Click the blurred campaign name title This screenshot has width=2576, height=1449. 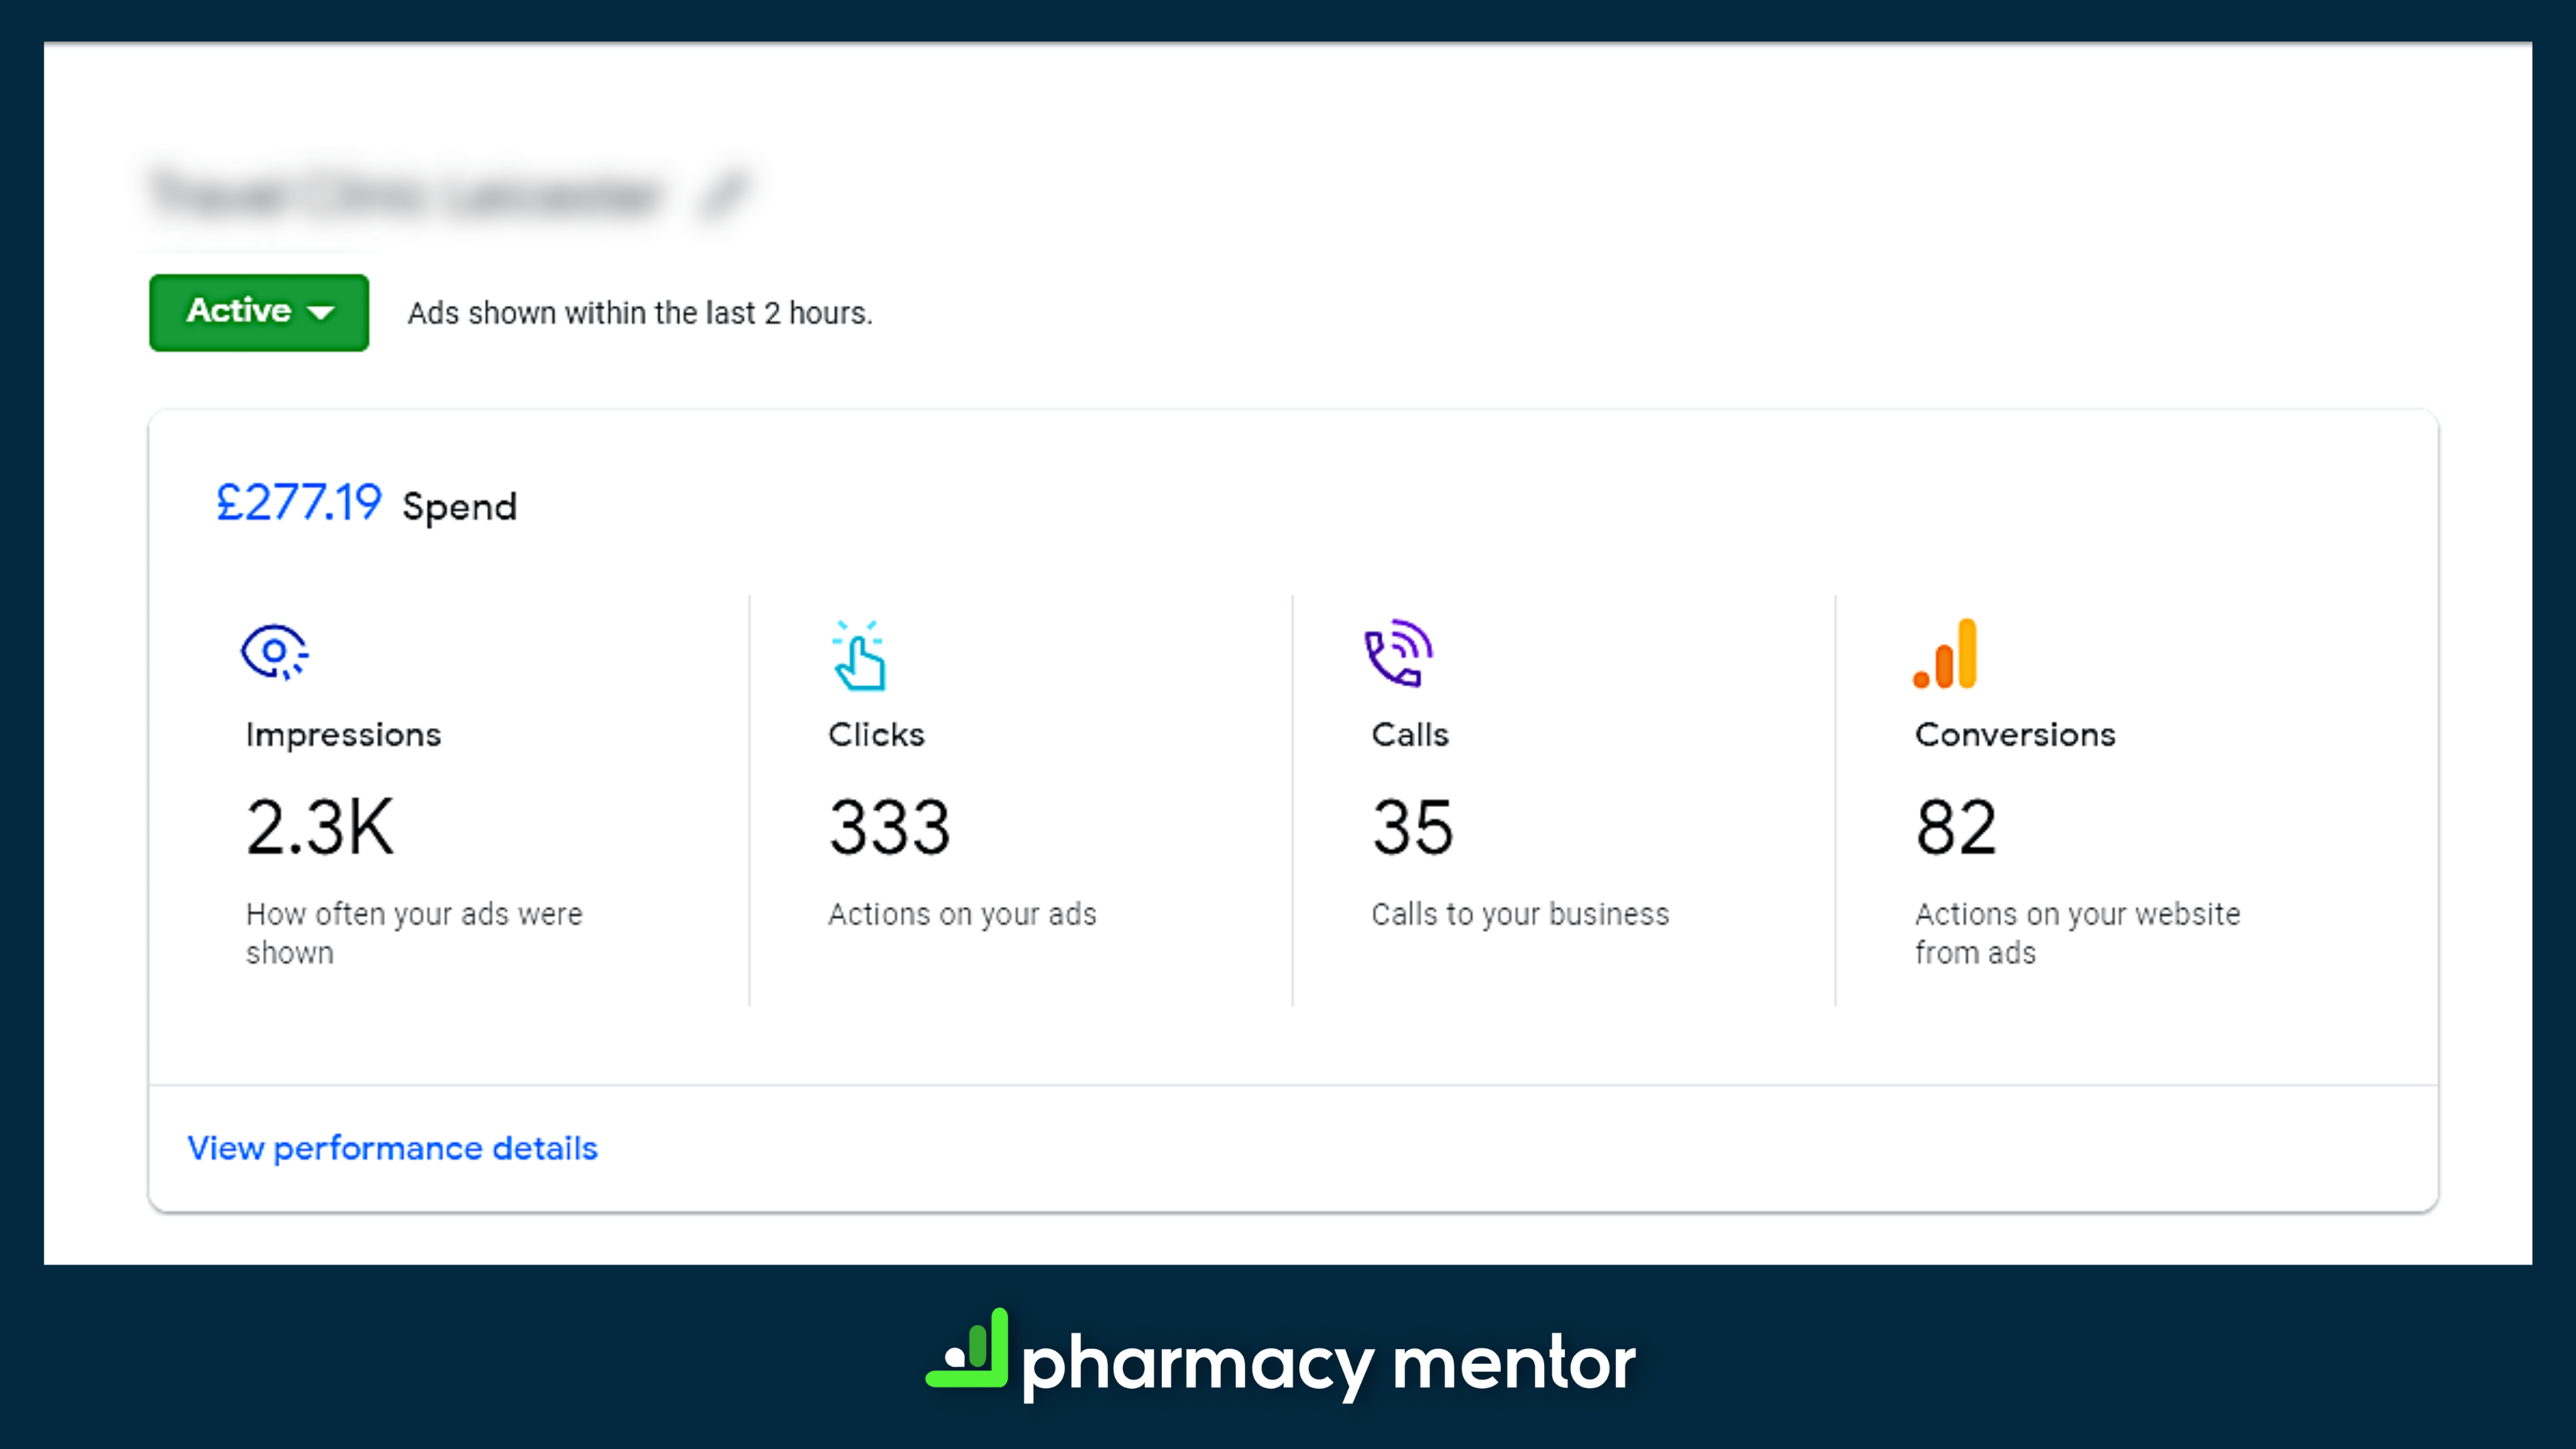(406, 193)
